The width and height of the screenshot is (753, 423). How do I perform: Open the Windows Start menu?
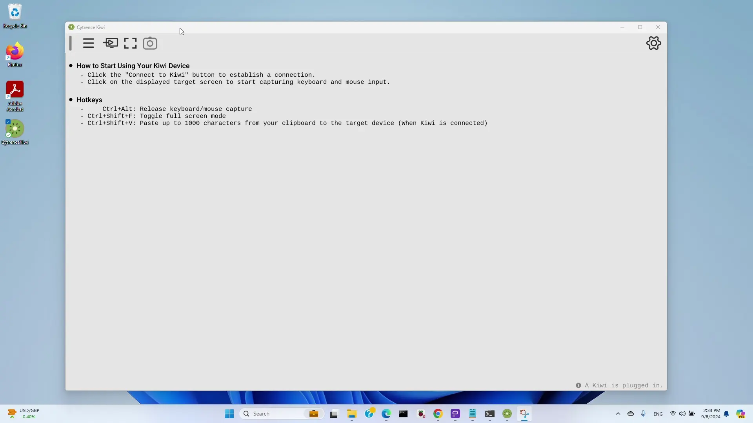pyautogui.click(x=229, y=414)
